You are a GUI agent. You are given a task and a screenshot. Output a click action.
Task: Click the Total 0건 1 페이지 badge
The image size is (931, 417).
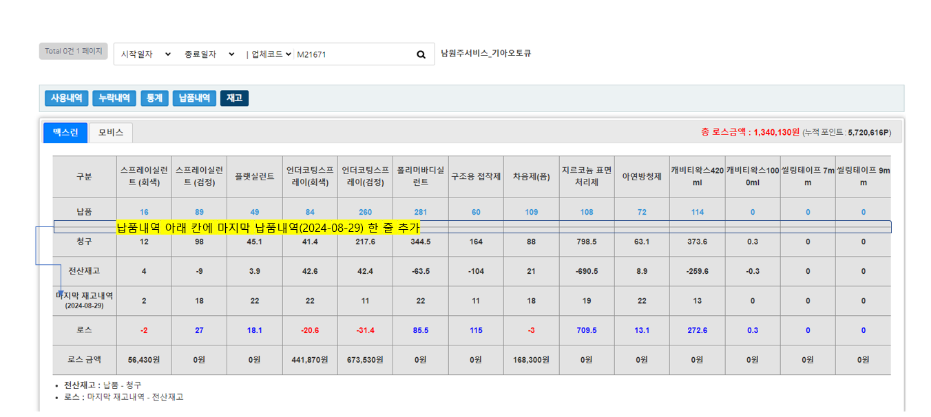click(74, 51)
